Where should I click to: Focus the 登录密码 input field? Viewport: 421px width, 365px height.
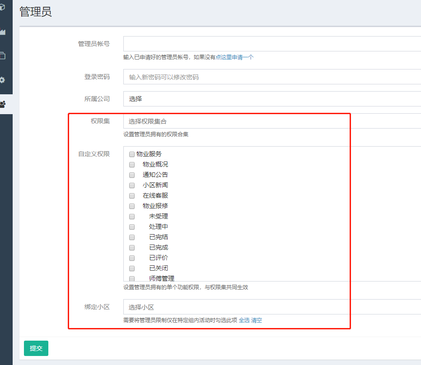click(x=272, y=77)
